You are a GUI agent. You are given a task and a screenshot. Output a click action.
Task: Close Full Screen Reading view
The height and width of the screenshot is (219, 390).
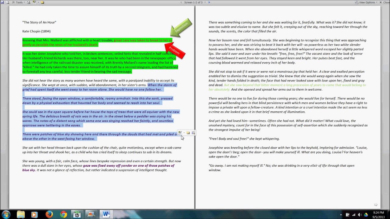[x=385, y=2]
